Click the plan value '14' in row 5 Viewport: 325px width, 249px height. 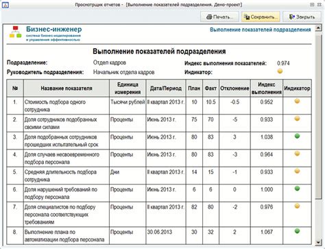coord(194,172)
